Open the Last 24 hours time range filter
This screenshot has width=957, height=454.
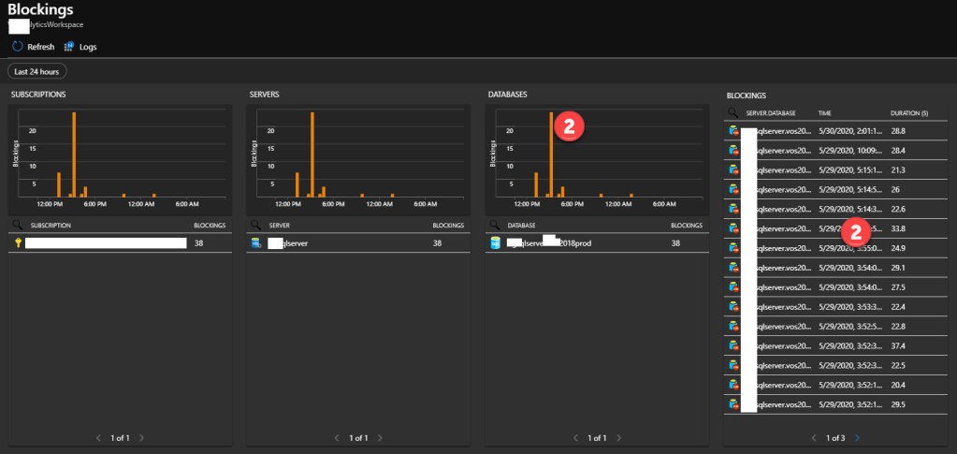pos(37,71)
